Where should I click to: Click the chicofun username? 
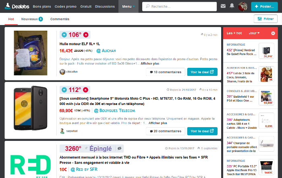coord(72,72)
